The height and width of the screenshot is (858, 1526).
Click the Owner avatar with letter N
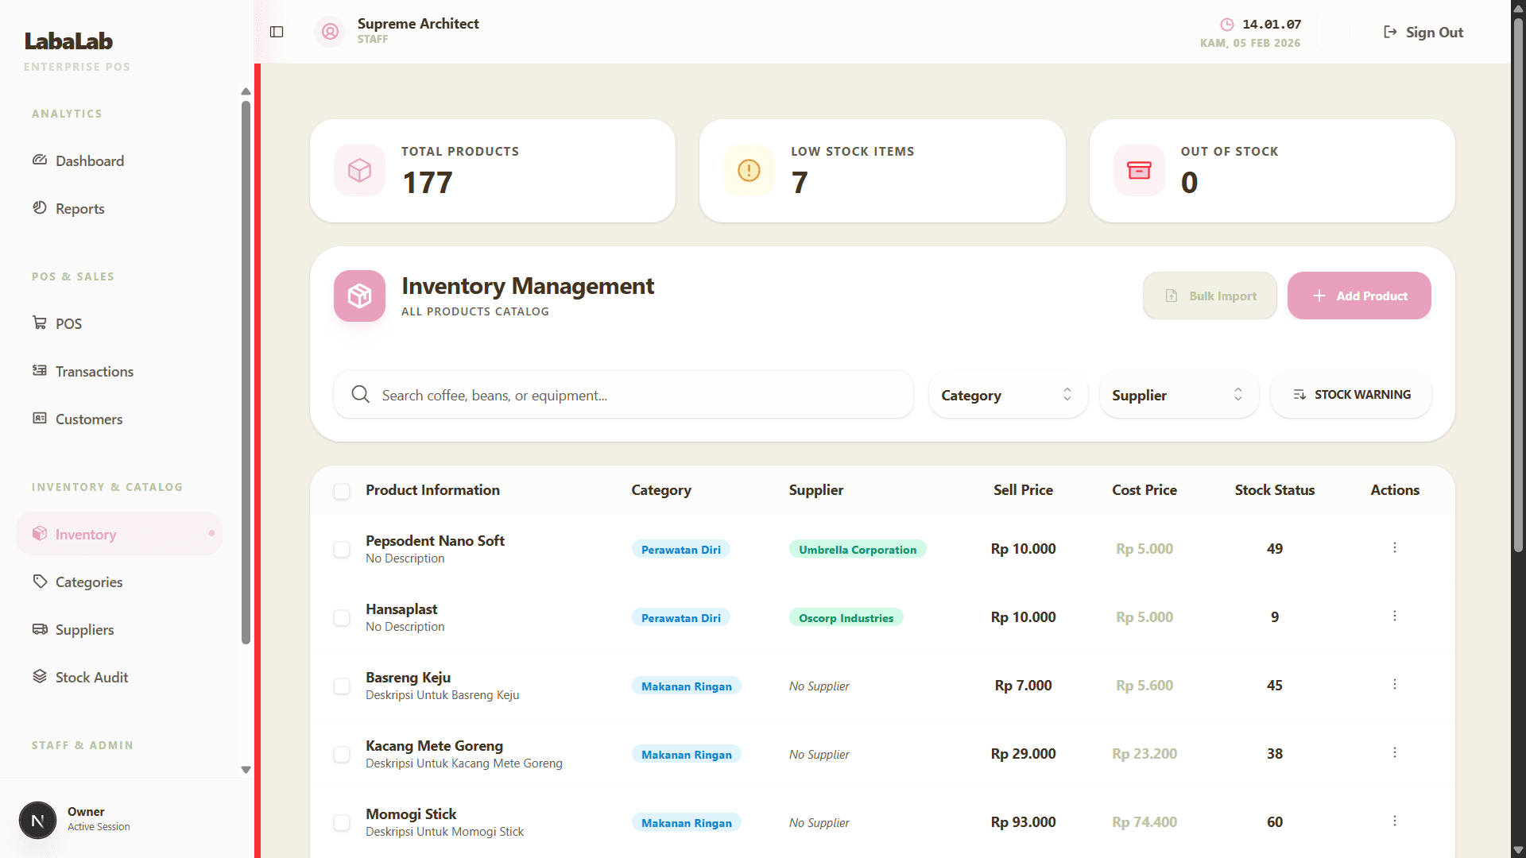pyautogui.click(x=37, y=820)
